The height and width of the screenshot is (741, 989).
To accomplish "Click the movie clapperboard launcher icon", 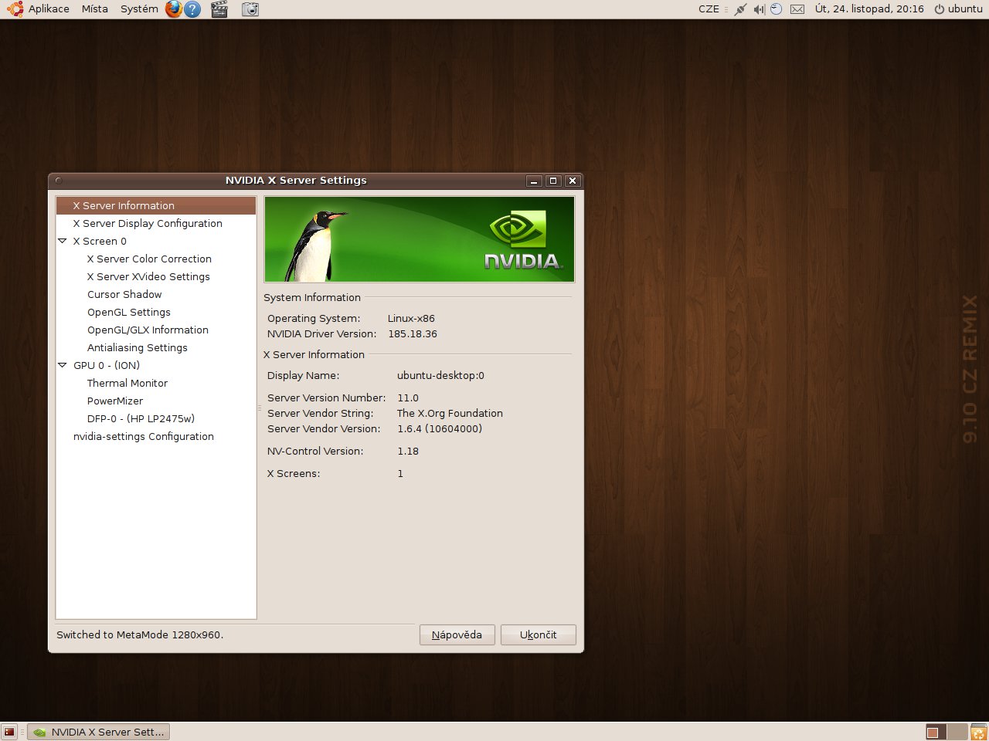I will (x=219, y=9).
